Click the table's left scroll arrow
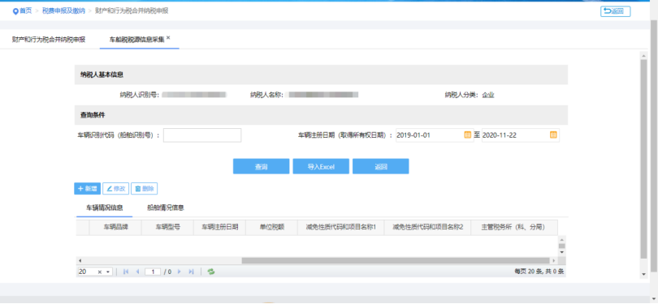 [80, 260]
